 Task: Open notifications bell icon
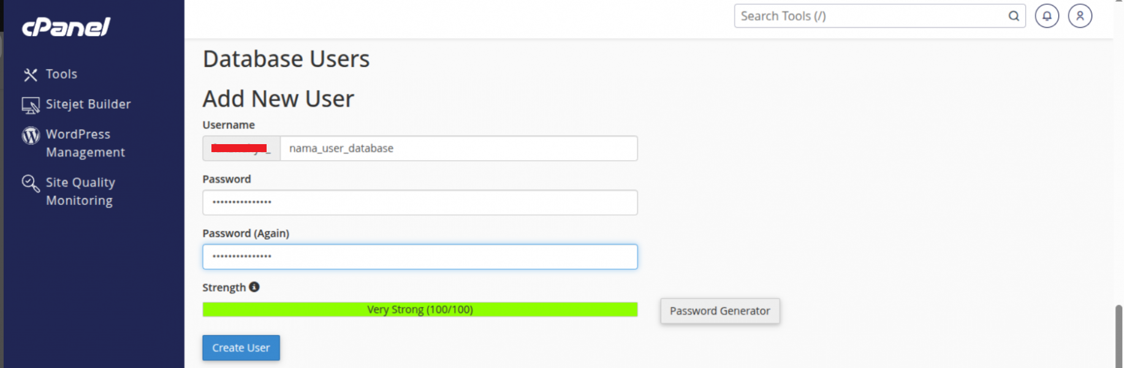(1047, 16)
